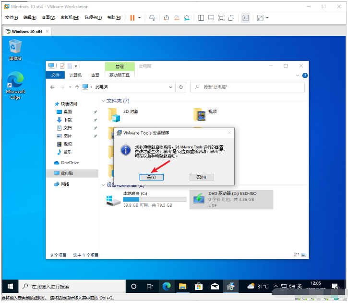Viewport: 348px width, 303px height.
Task: Expand the address bar history dropdown
Action: click(x=170, y=87)
